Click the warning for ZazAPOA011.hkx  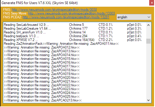82,44
